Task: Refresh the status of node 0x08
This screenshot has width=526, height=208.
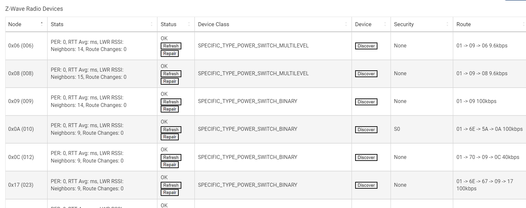Action: point(171,74)
